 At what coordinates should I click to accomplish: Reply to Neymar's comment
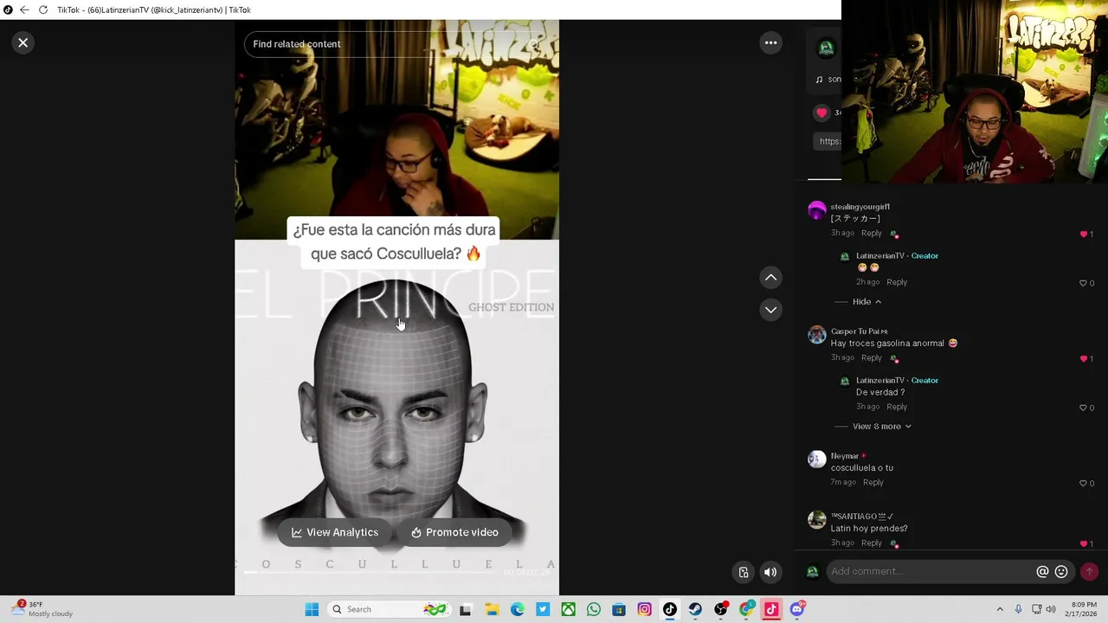873,483
